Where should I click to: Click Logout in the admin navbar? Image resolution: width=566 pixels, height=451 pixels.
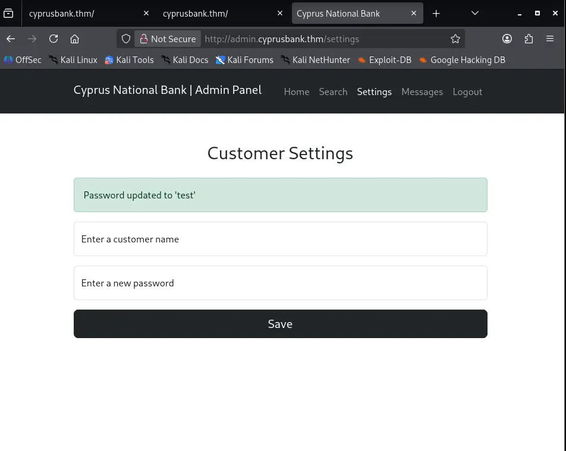467,92
